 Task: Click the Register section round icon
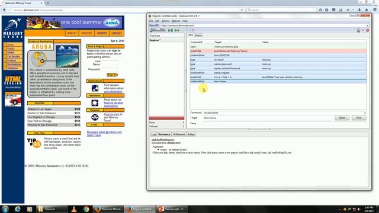95,117
